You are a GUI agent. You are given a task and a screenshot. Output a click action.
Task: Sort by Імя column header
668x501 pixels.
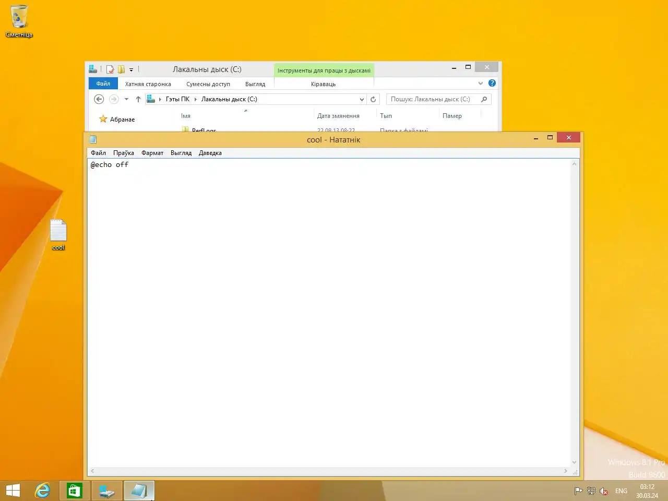coord(186,116)
